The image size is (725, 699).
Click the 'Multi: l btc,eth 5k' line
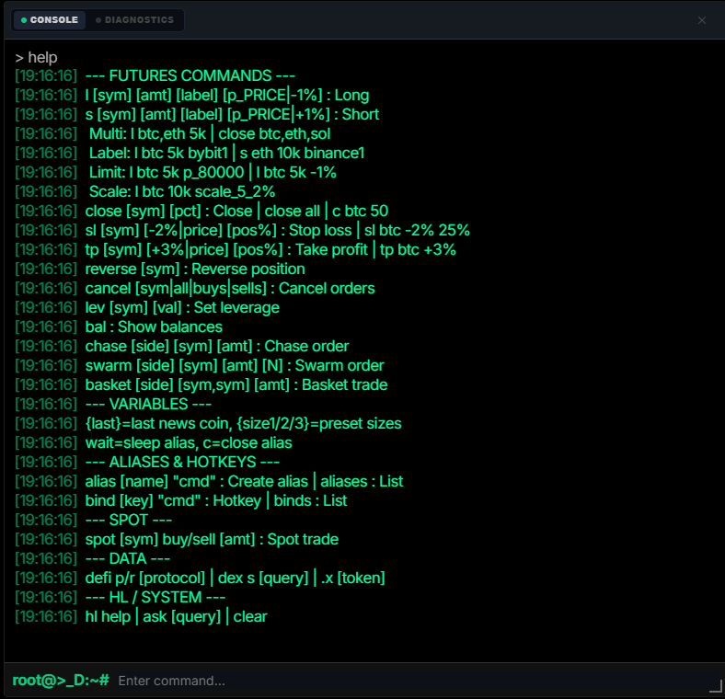pos(172,133)
